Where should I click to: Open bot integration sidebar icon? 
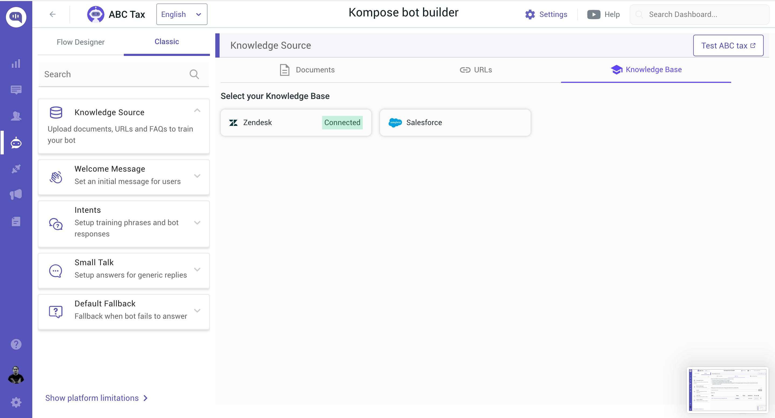click(x=16, y=143)
